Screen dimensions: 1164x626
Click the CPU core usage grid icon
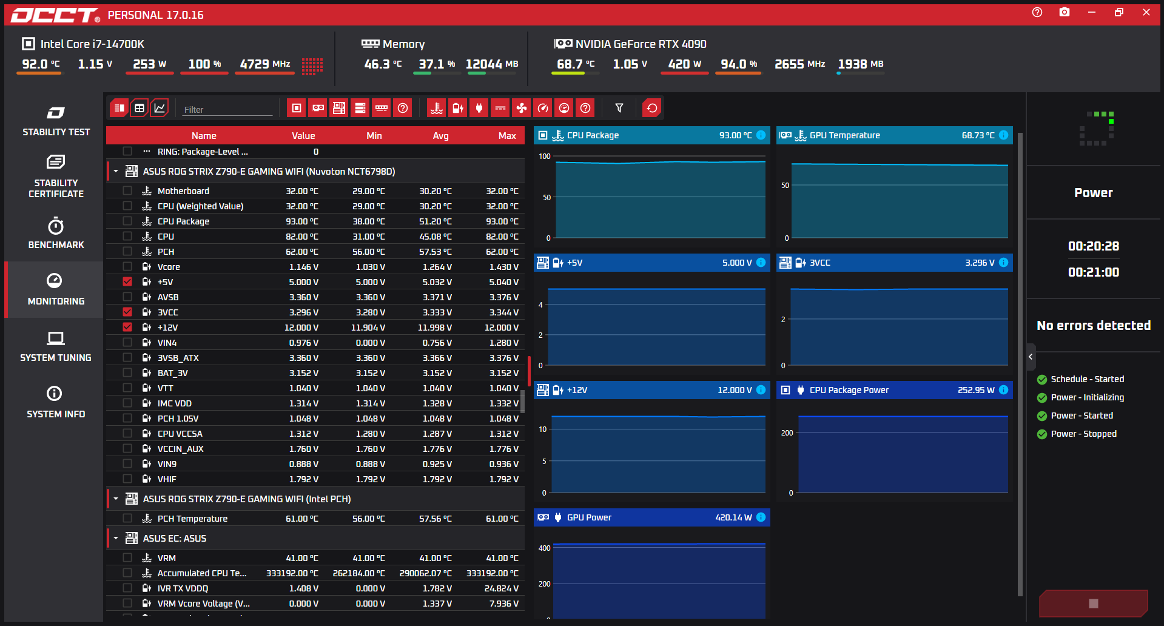[x=312, y=66]
